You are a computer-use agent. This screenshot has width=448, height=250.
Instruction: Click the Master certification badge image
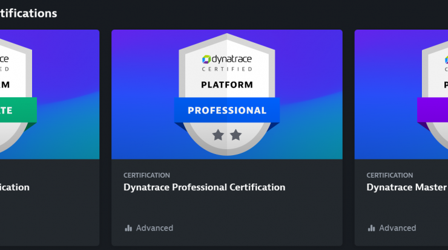pos(401,94)
